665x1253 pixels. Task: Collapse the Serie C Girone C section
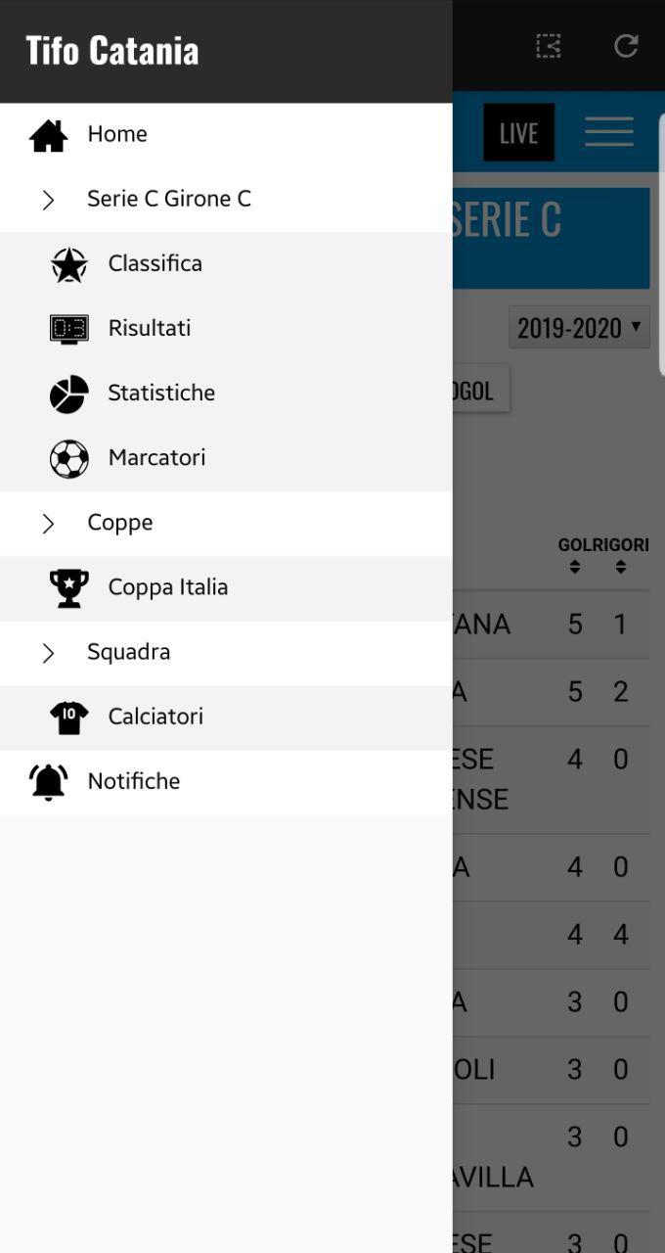click(48, 200)
